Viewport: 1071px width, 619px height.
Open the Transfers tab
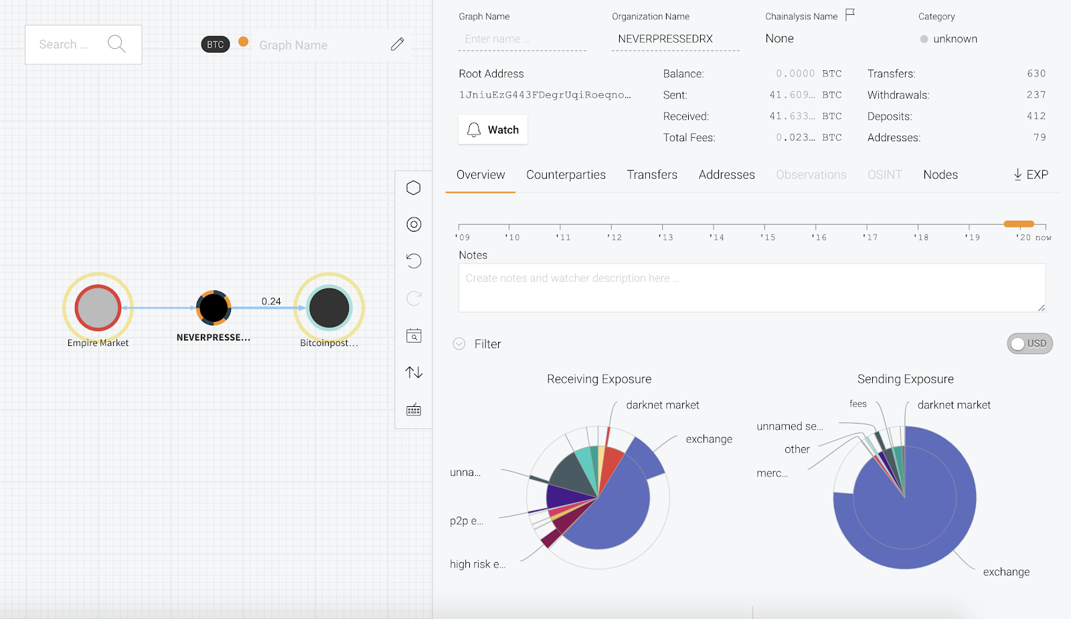tap(652, 175)
